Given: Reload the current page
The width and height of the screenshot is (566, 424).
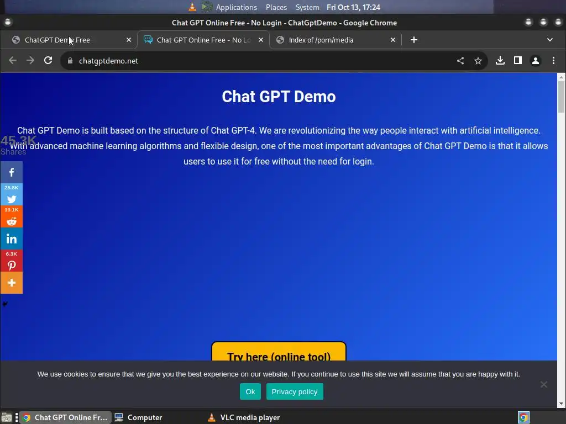Looking at the screenshot, I should [48, 61].
